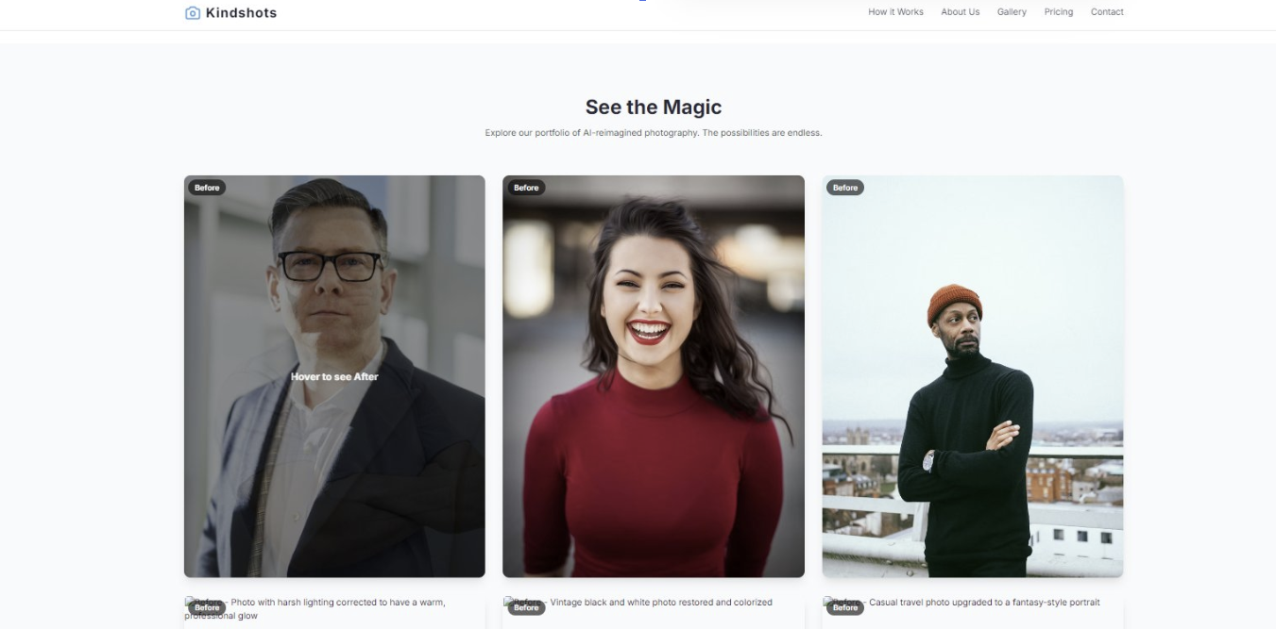Click the Hover to see After overlay
This screenshot has width=1276, height=629.
point(334,376)
